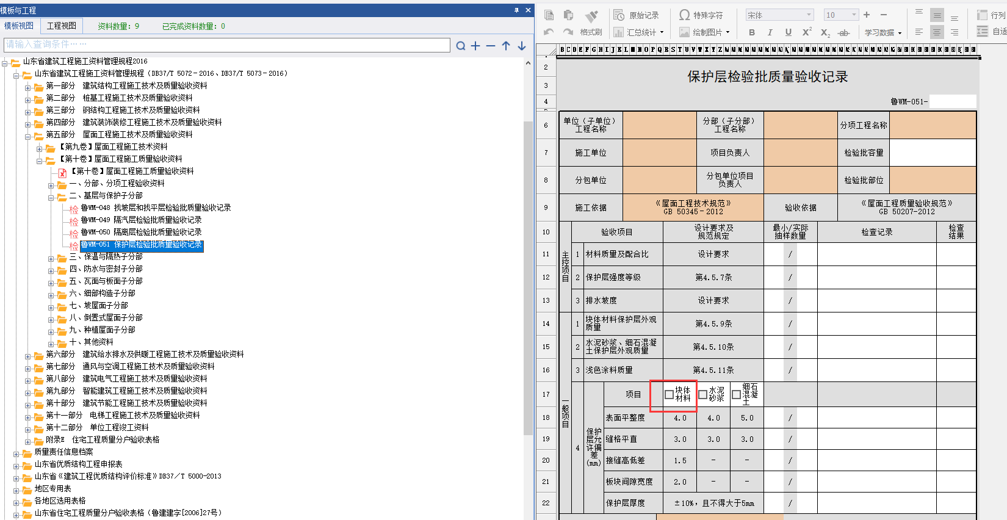Click the 行列 button
This screenshot has height=520, width=1007.
tap(992, 15)
